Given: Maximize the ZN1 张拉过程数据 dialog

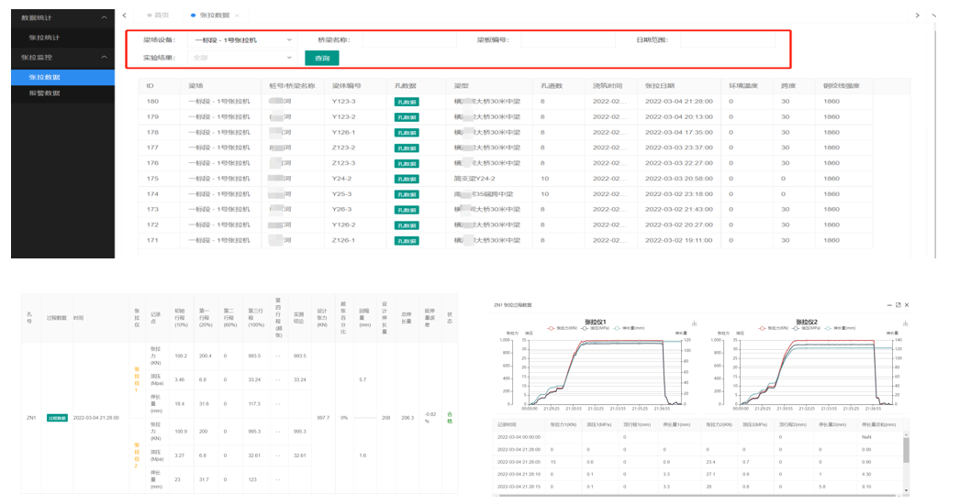Looking at the screenshot, I should point(899,304).
